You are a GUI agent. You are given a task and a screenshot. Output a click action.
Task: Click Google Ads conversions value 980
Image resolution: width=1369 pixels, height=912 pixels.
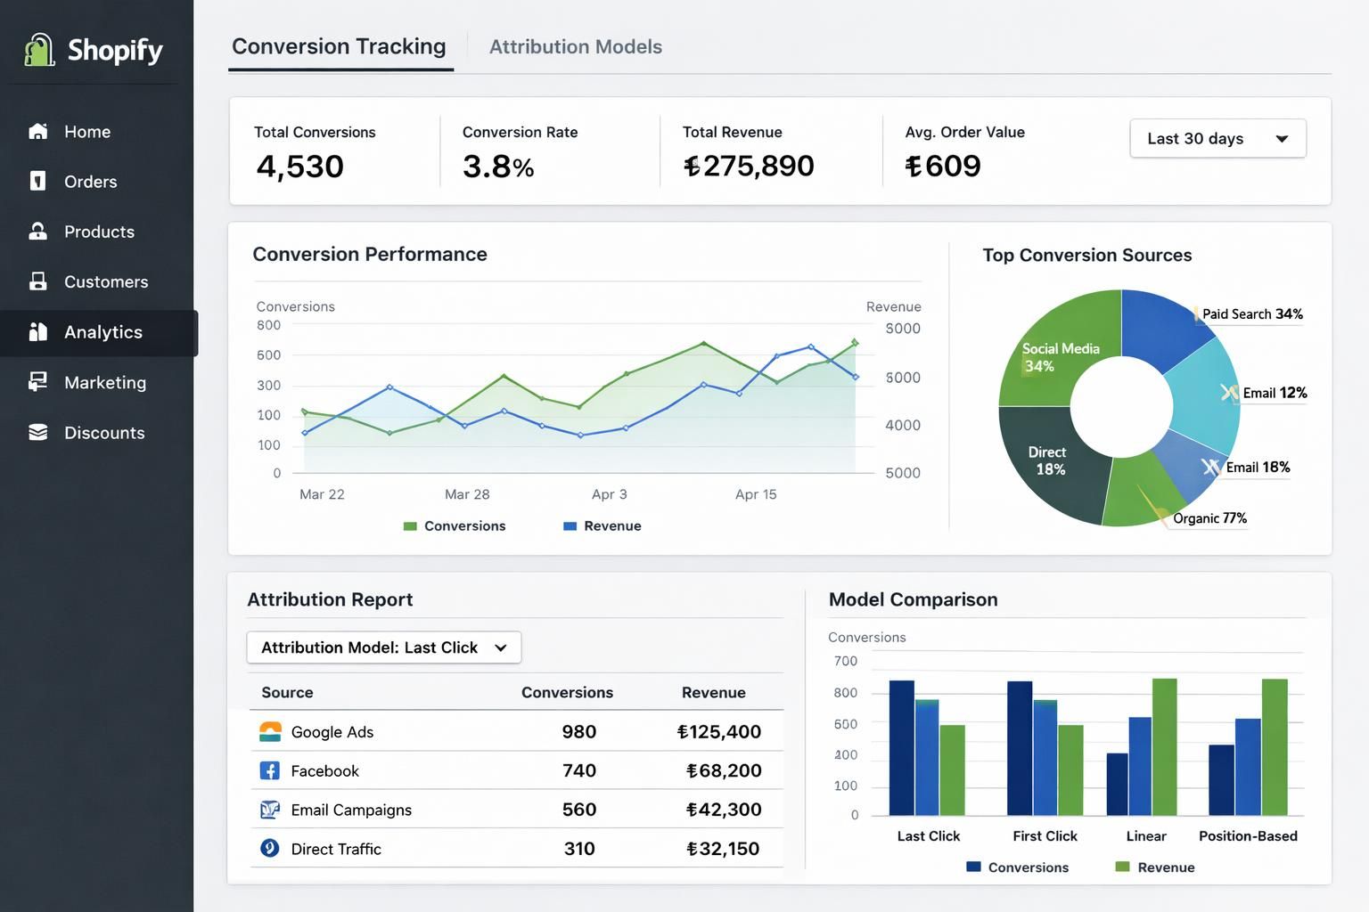tap(579, 732)
